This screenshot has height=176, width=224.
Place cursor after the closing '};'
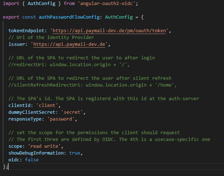8,167
